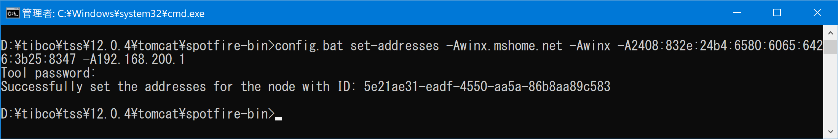Click the blinking cursor at the last prompt
838x139 pixels.
click(278, 118)
